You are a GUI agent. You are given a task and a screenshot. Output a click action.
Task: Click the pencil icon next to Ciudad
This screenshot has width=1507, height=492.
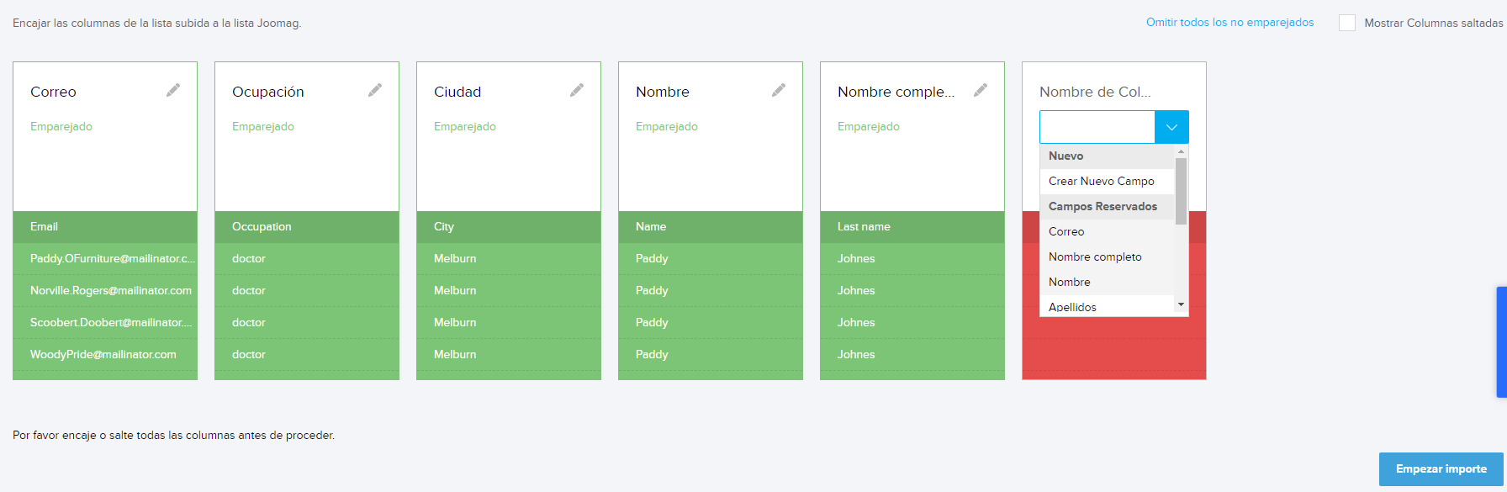click(577, 90)
